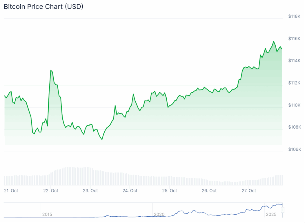
Task: Click the Bitcoin Price Chart (USD) title
Action: click(43, 6)
